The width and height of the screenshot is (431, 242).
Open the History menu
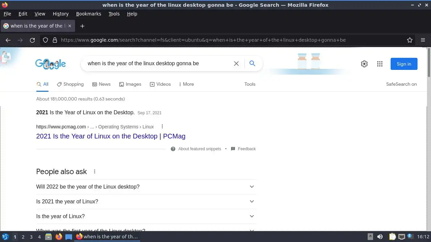[61, 14]
